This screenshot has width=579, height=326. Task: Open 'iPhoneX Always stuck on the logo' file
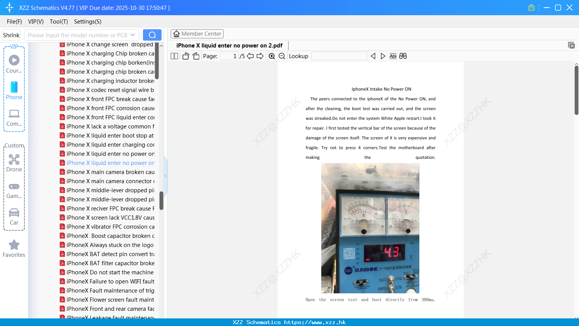coord(106,245)
